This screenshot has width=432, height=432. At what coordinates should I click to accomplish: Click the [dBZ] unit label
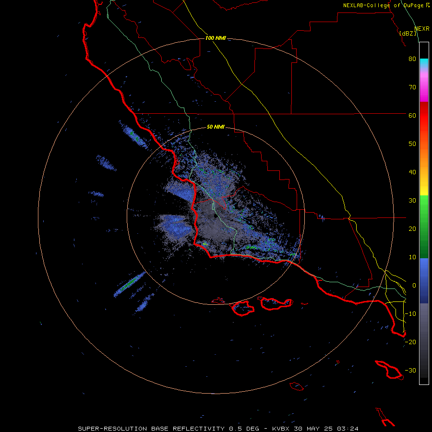pyautogui.click(x=408, y=34)
